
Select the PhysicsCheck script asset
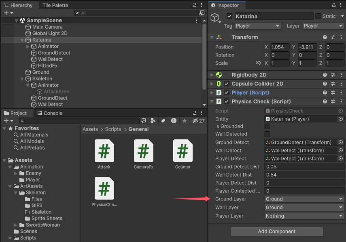pyautogui.click(x=104, y=192)
